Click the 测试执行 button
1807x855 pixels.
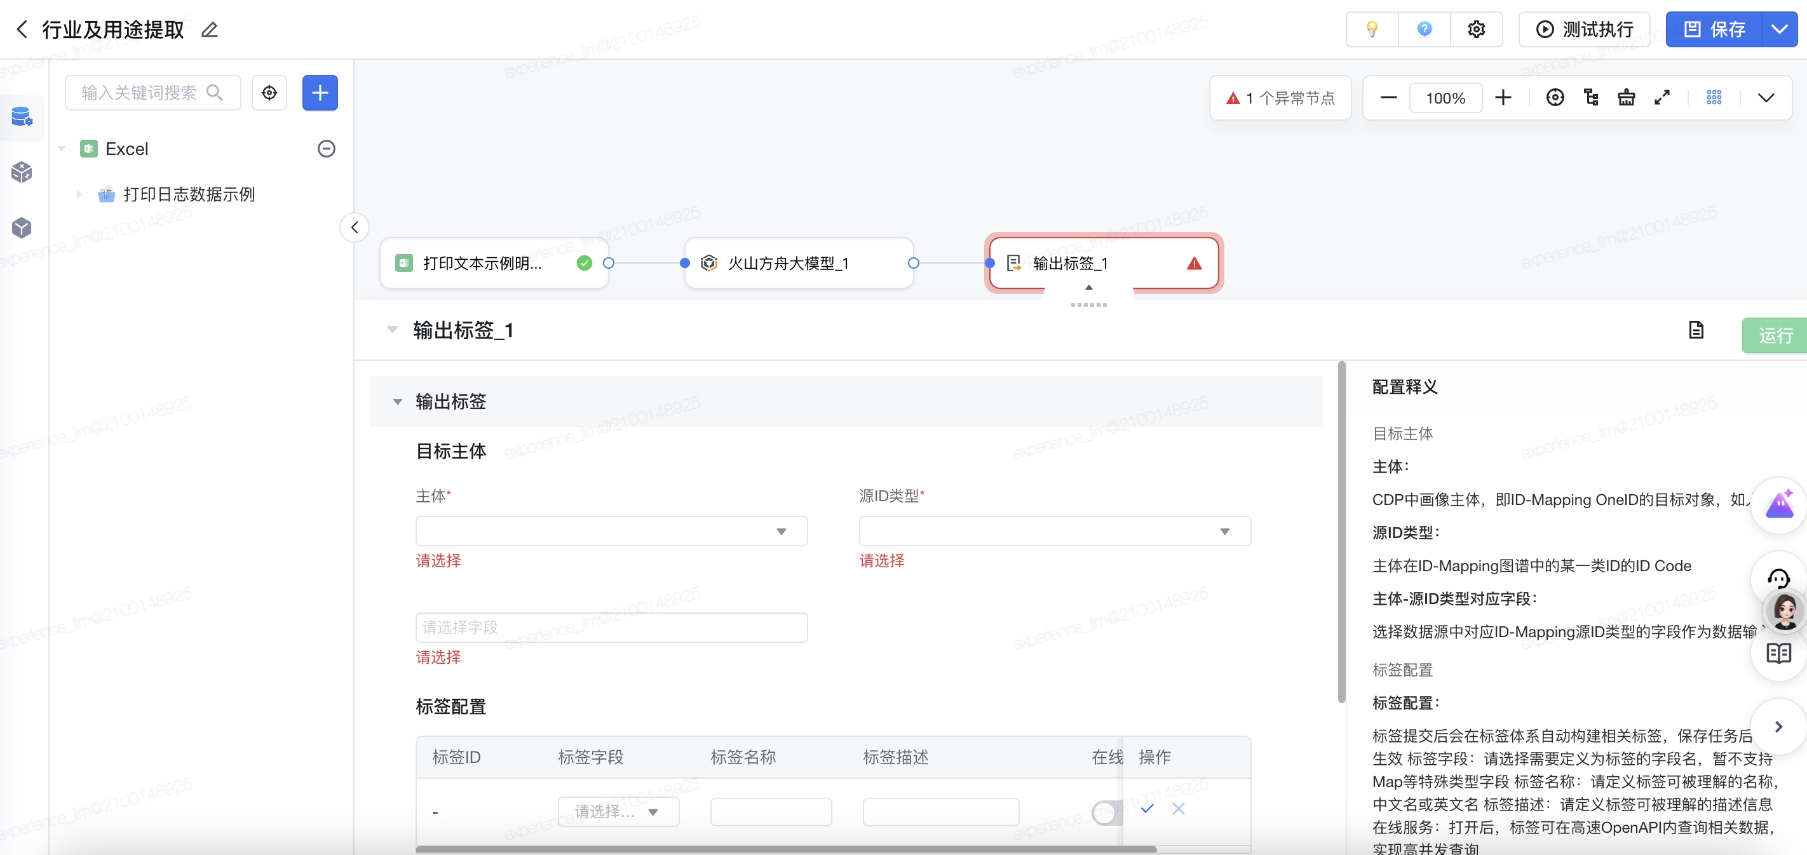tap(1584, 29)
